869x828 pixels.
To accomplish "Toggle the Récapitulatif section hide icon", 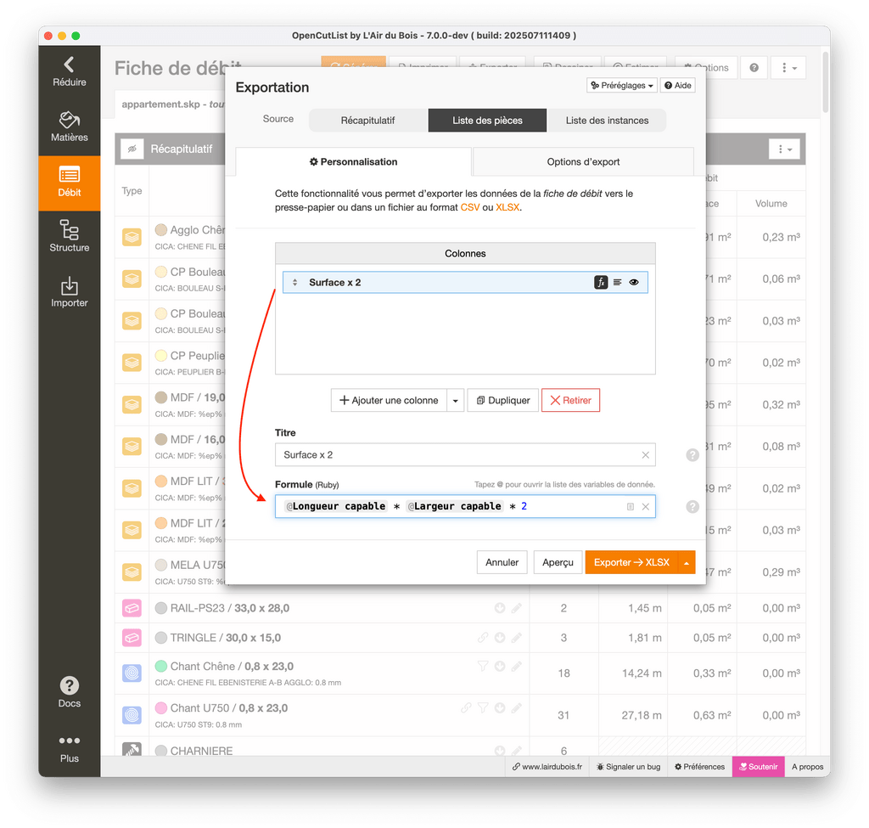I will (x=132, y=149).
